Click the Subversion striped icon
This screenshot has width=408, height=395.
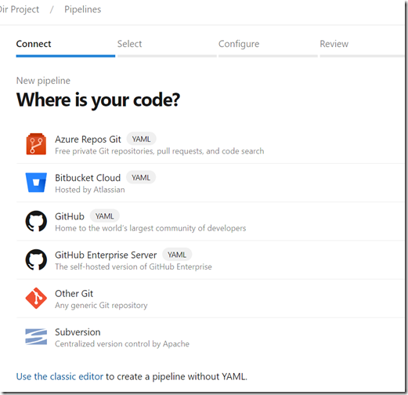pyautogui.click(x=36, y=336)
